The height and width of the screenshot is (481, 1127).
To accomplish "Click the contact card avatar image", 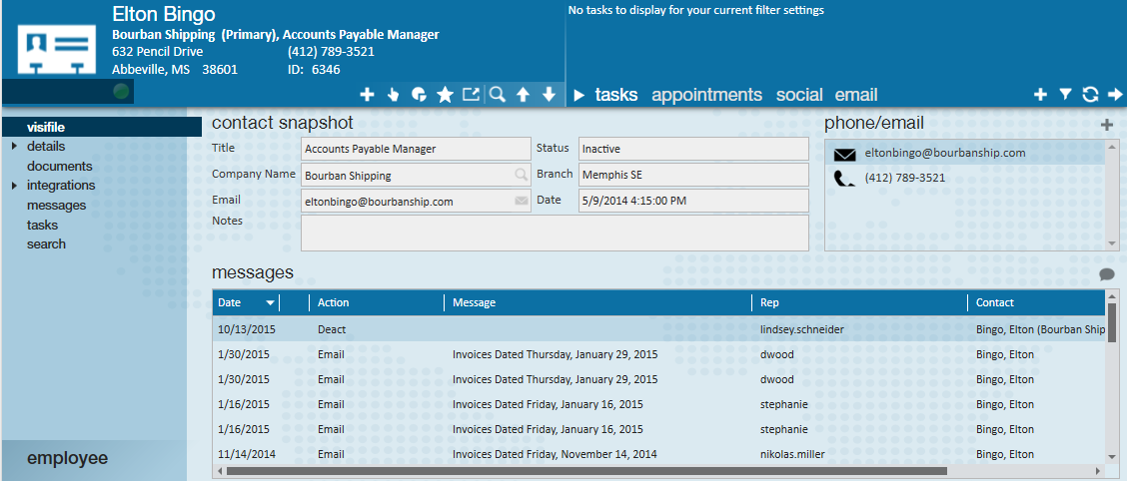I will 56,49.
